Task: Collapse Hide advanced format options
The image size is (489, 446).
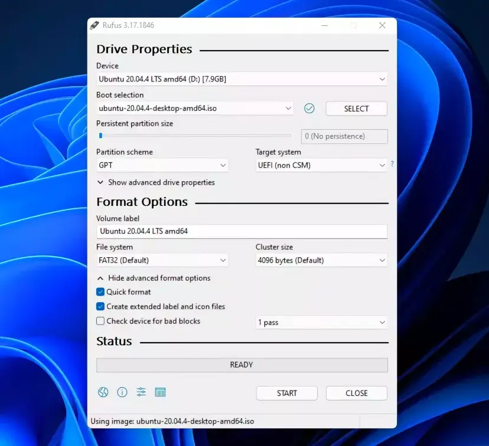Action: click(x=154, y=278)
